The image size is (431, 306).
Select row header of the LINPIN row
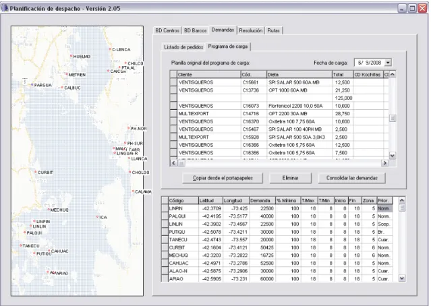165,208
